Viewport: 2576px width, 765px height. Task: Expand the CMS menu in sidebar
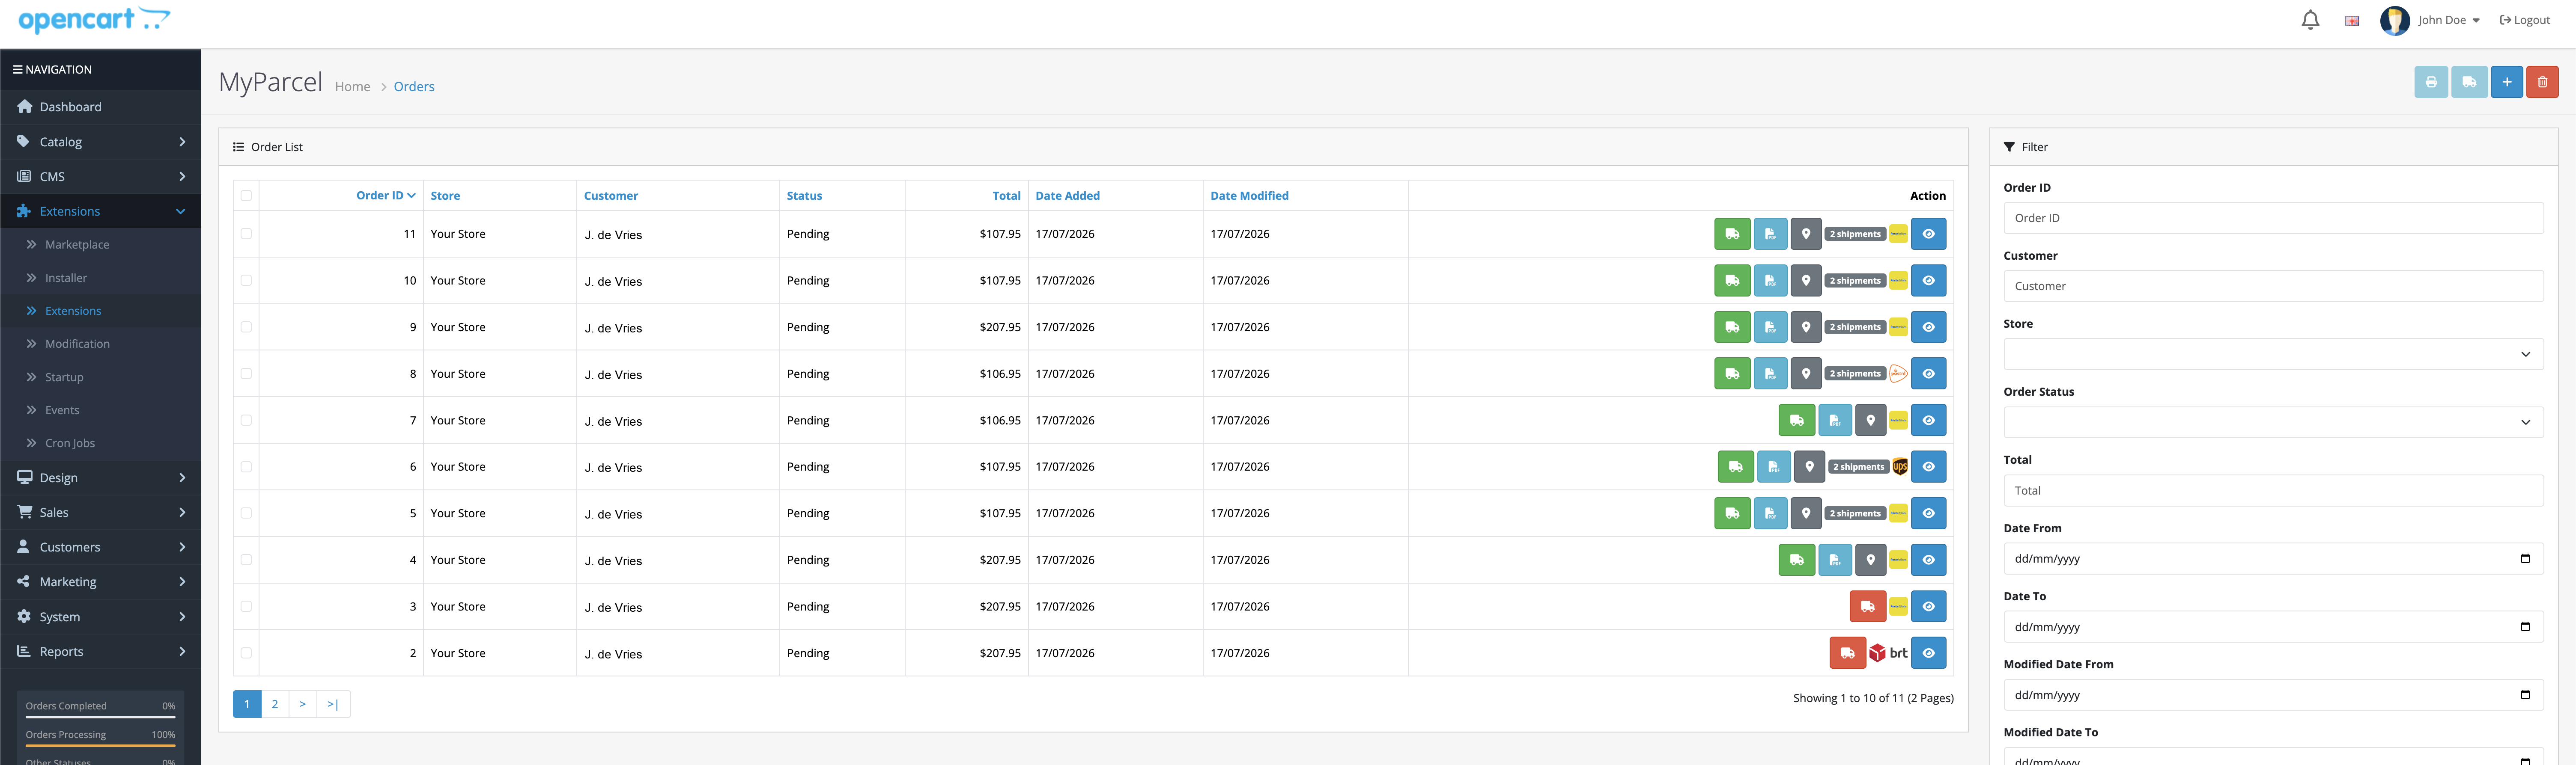[x=100, y=177]
